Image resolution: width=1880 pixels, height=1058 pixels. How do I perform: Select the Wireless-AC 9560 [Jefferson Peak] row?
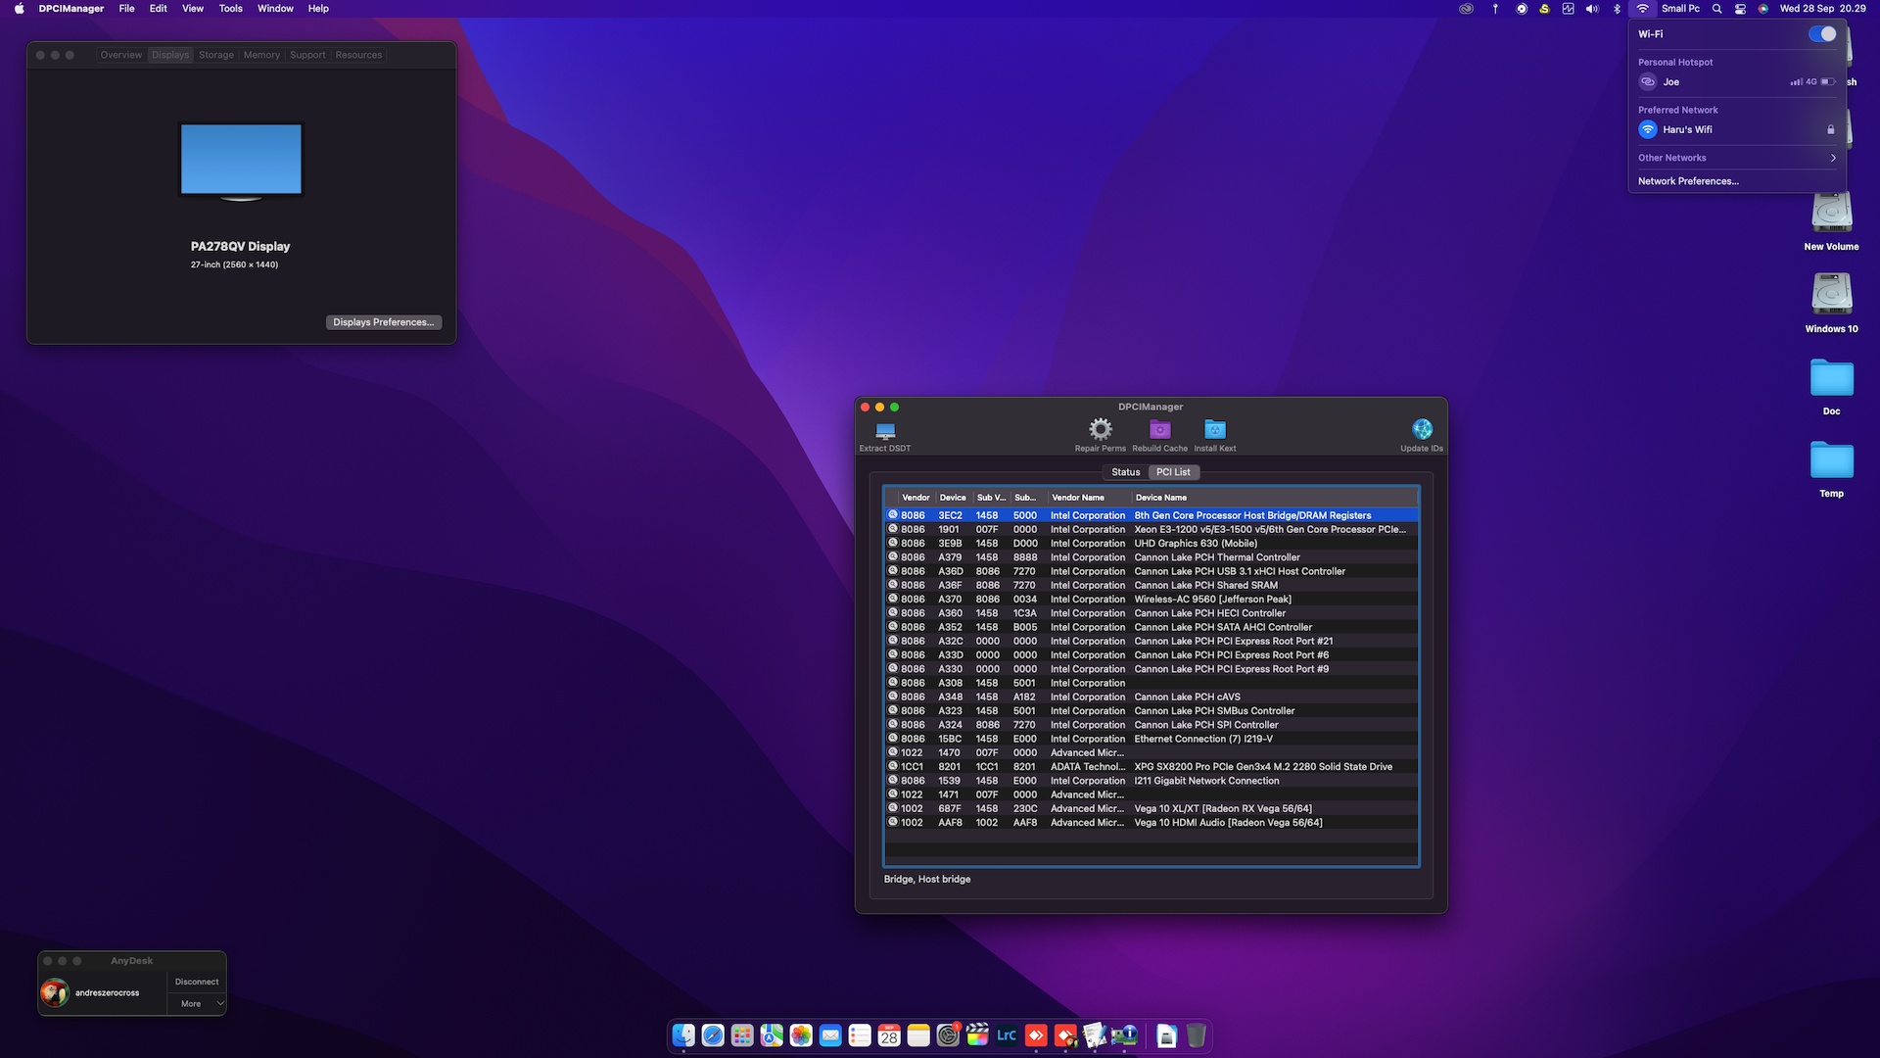click(1151, 600)
